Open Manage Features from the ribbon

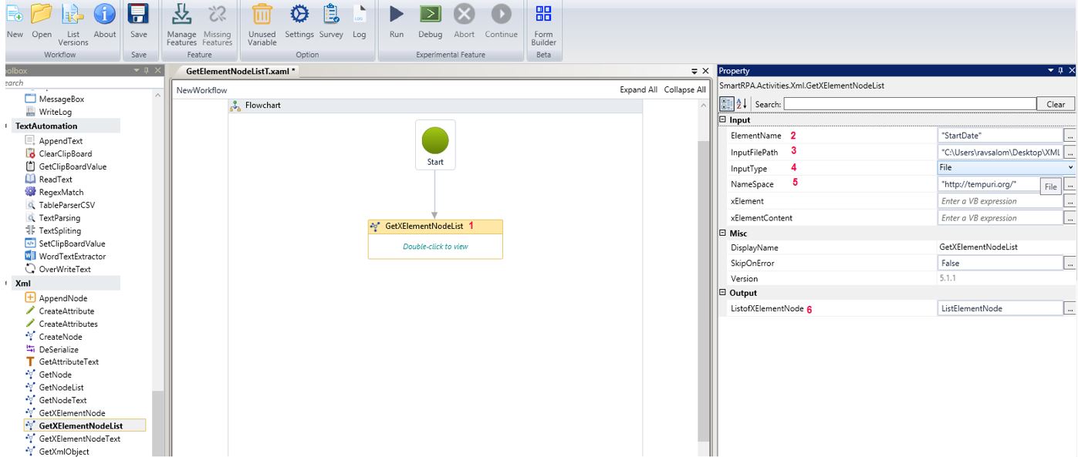(181, 15)
